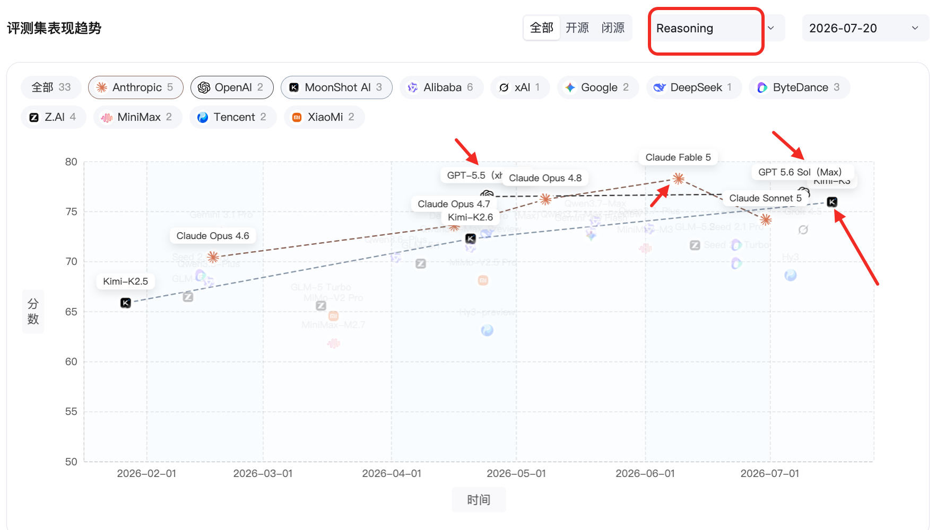936x530 pixels.
Task: Click the 分数 y-axis title
Action: (x=33, y=311)
